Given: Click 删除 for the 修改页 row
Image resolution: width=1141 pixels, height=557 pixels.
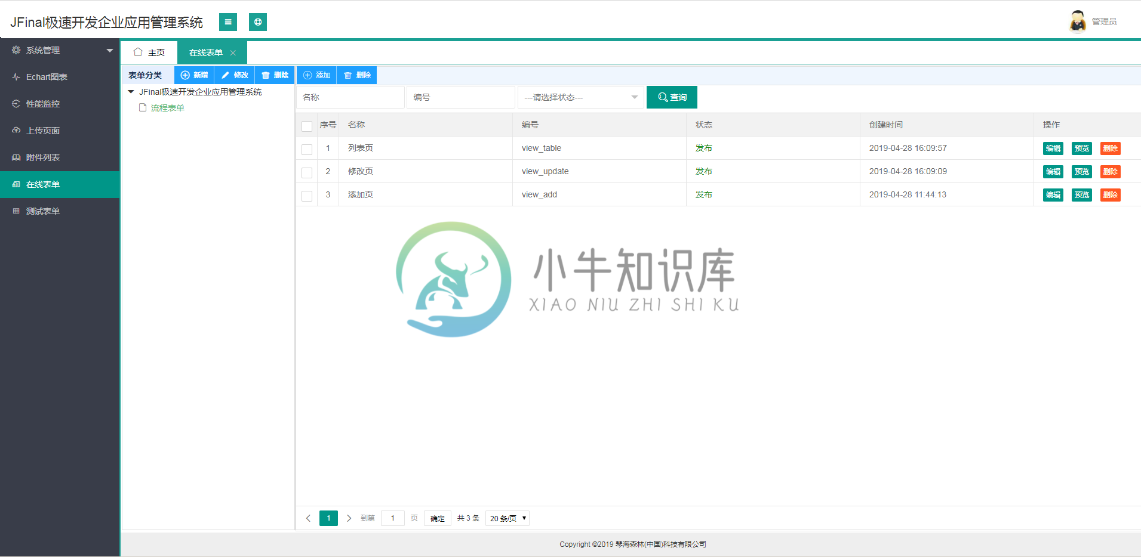Looking at the screenshot, I should [1111, 172].
